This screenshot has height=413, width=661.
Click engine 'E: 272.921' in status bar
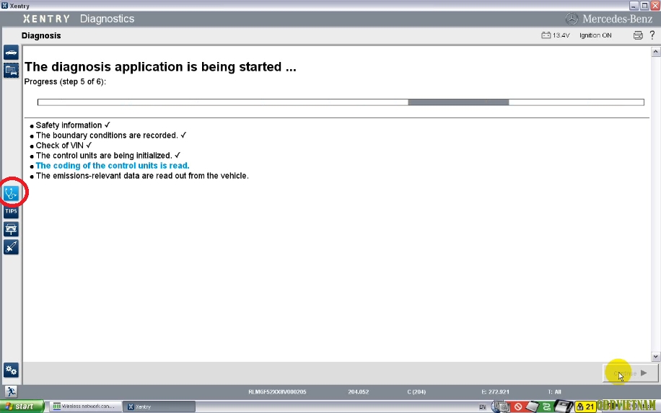495,392
